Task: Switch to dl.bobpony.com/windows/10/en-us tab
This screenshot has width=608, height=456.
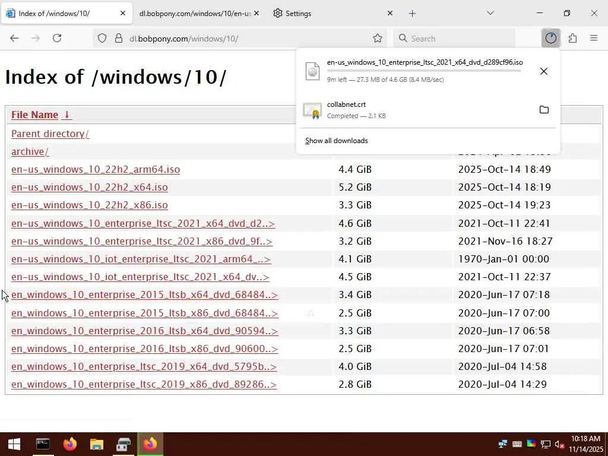Action: (x=195, y=14)
